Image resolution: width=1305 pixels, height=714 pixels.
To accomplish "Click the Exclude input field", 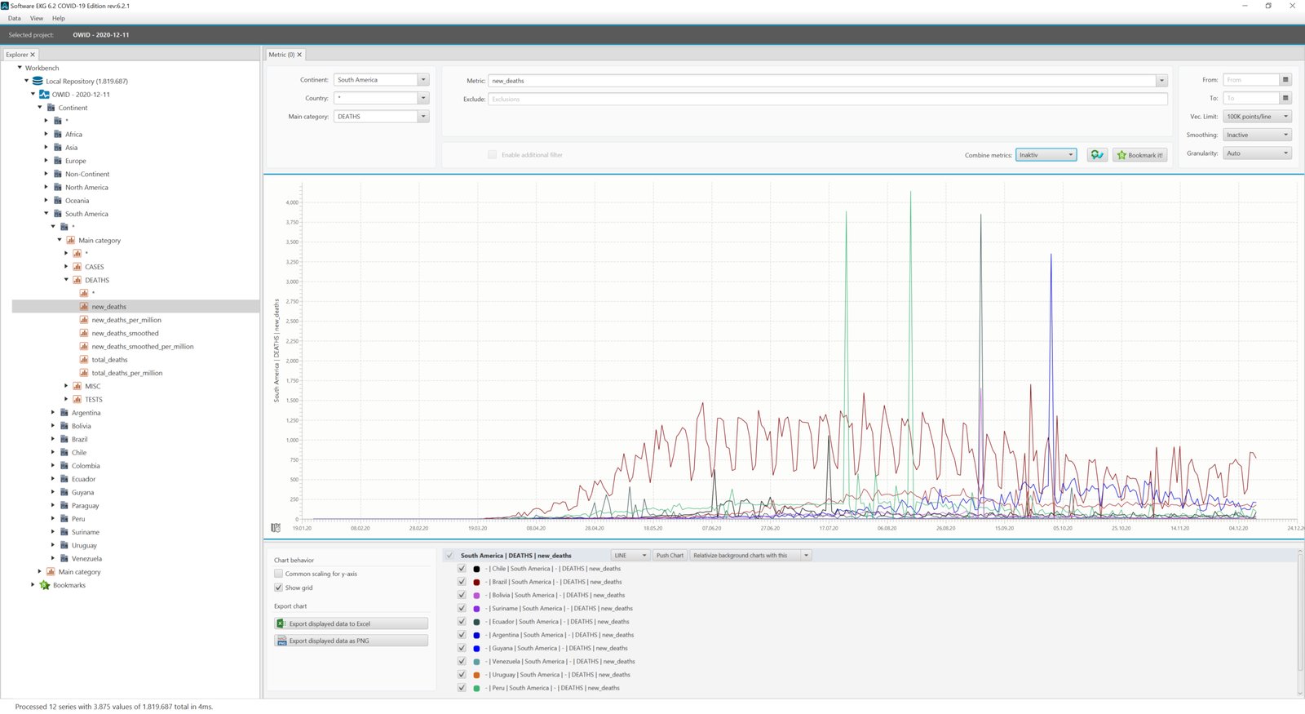I will (828, 99).
